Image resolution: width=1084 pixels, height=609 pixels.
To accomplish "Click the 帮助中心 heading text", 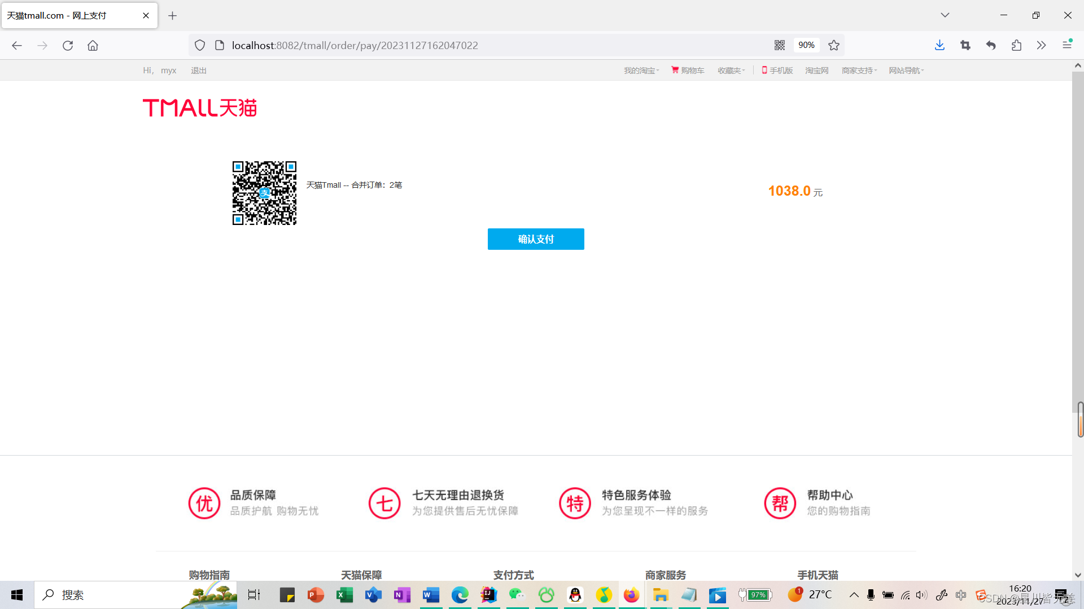I will (830, 495).
